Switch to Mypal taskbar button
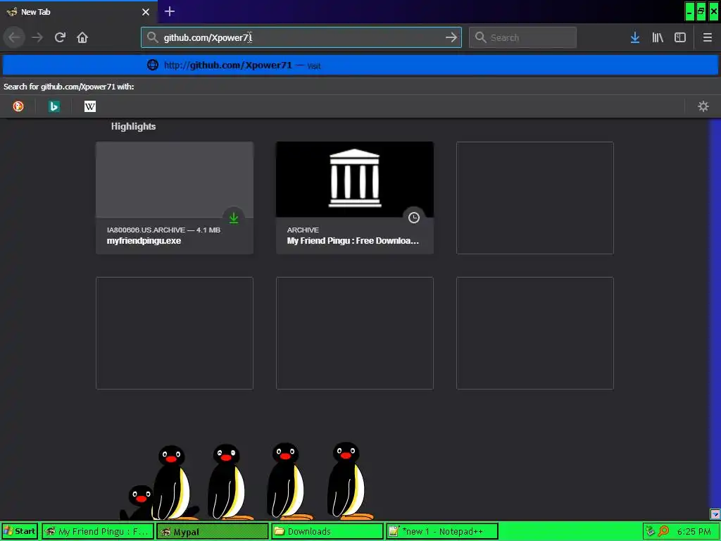 click(212, 531)
